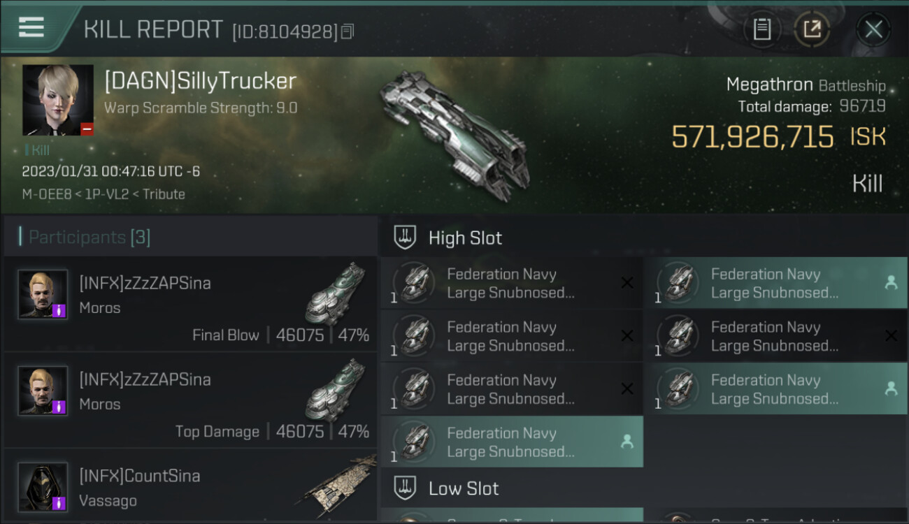The height and width of the screenshot is (524, 909).
Task: Select the Top Damage Moros participant
Action: coord(190,400)
